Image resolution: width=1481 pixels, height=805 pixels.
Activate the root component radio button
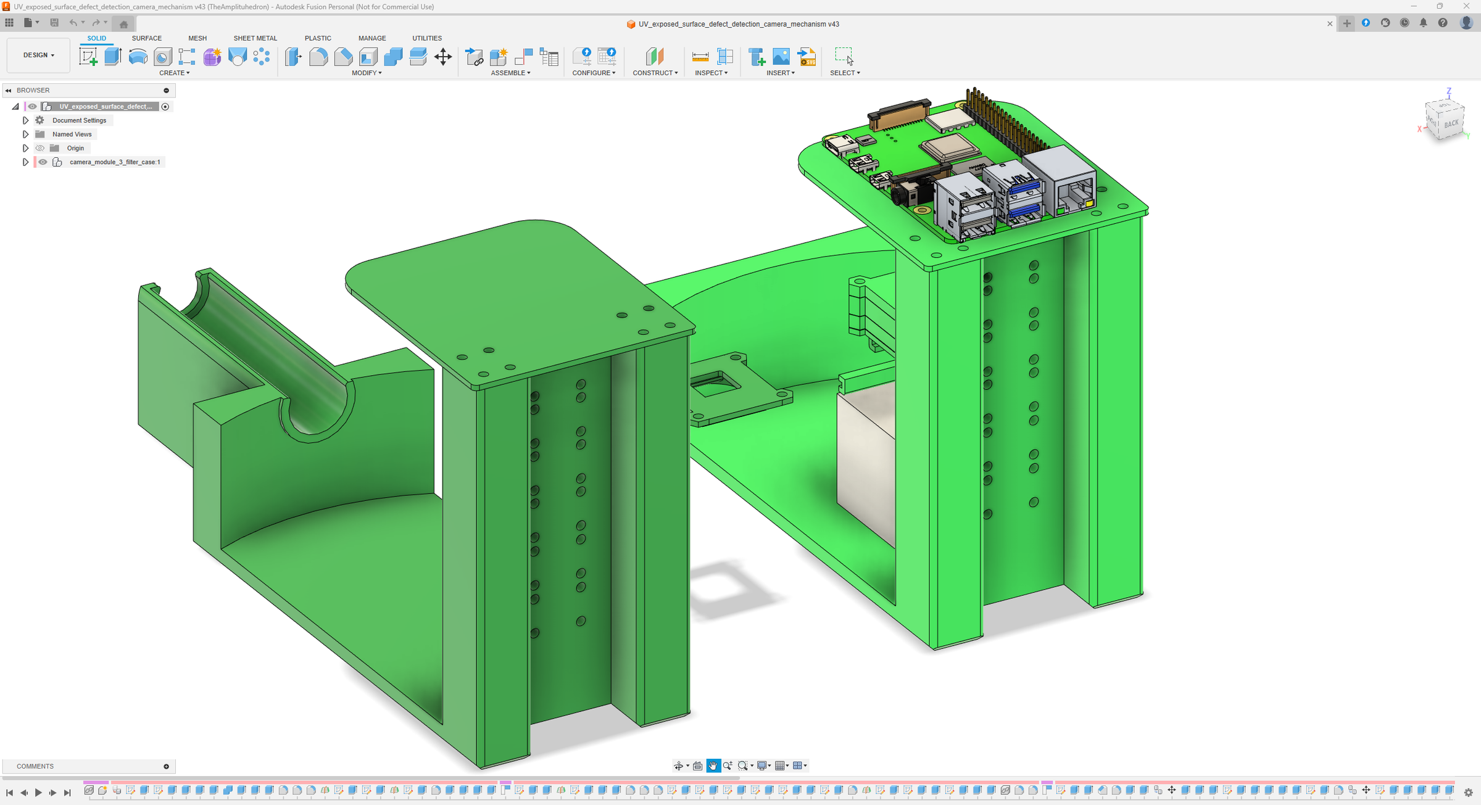click(x=165, y=107)
